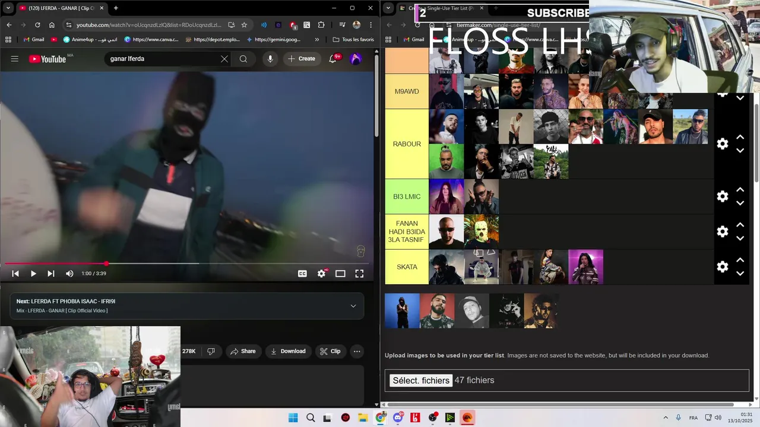Show hidden system tray icons
The width and height of the screenshot is (760, 427).
[x=665, y=418]
